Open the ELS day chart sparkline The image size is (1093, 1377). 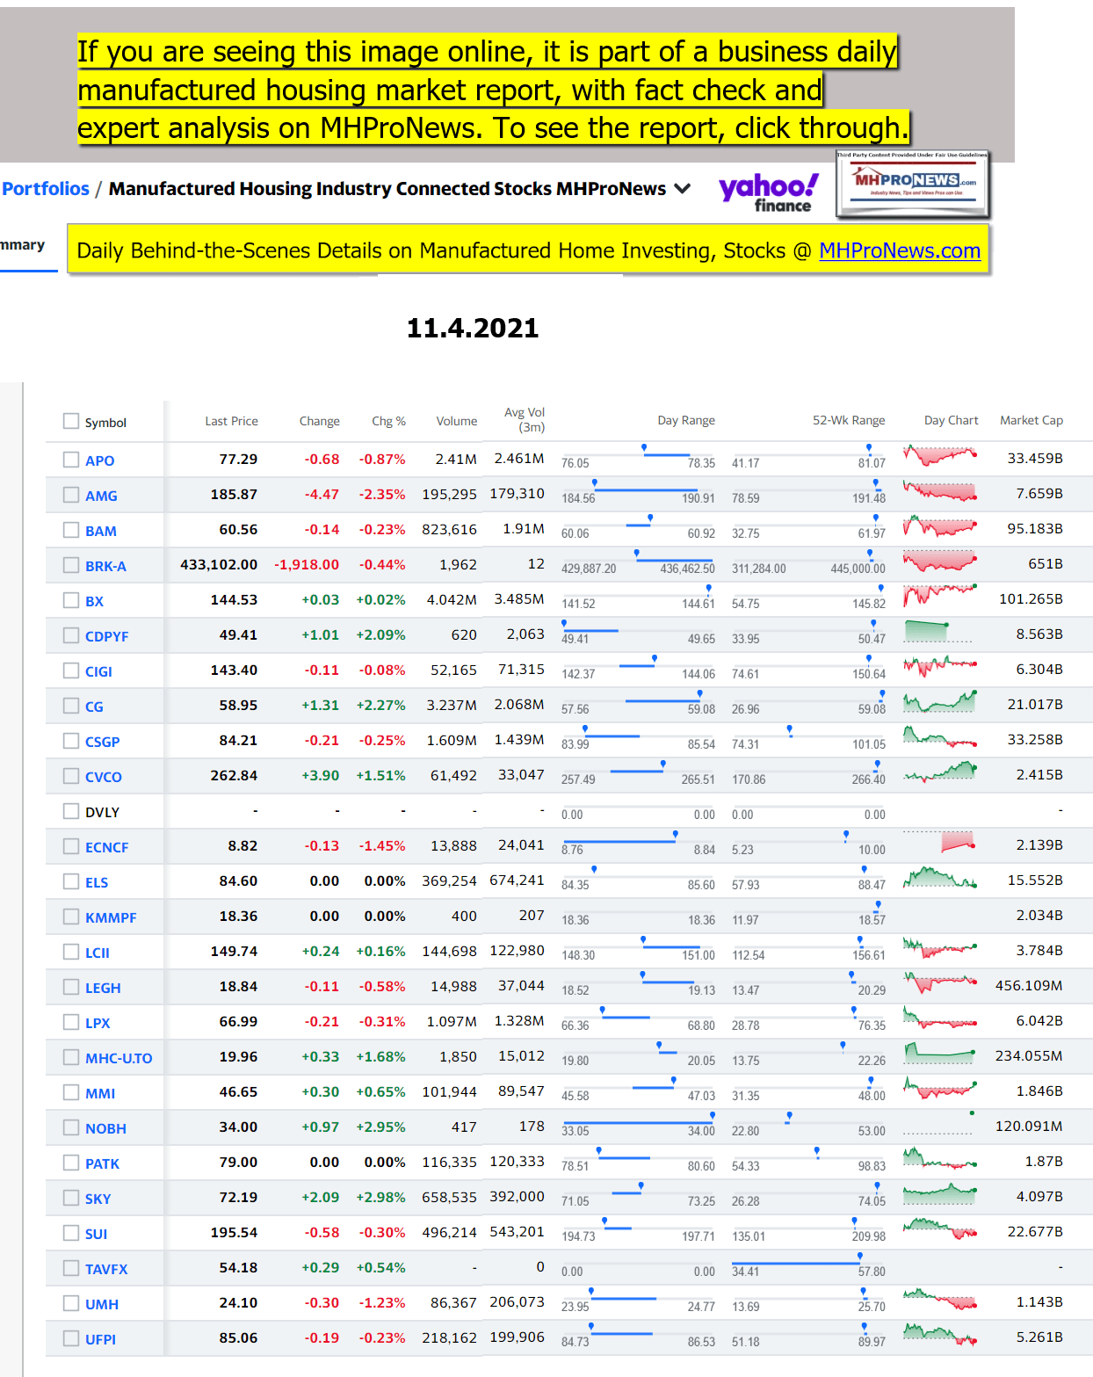[x=940, y=877]
